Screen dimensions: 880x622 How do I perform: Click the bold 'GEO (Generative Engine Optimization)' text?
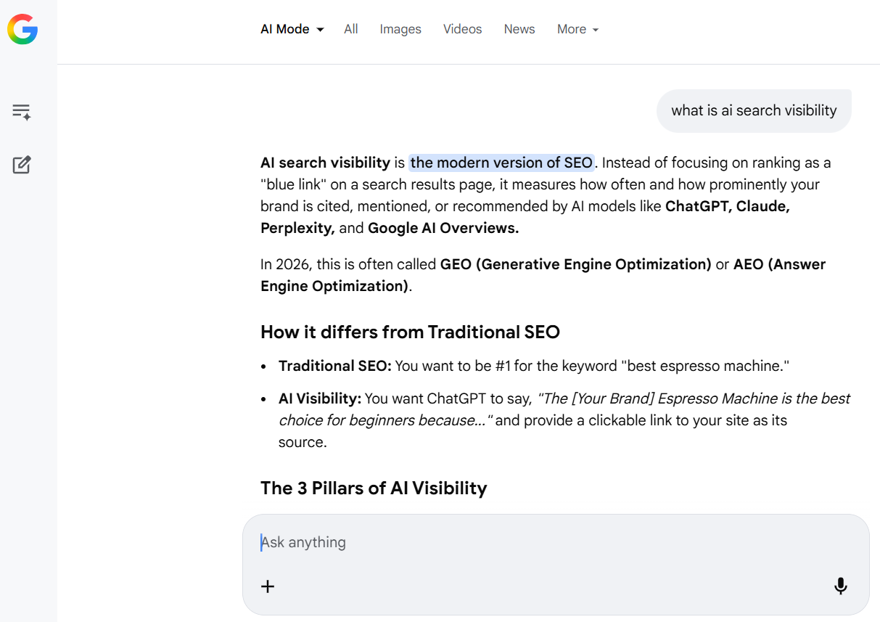575,264
